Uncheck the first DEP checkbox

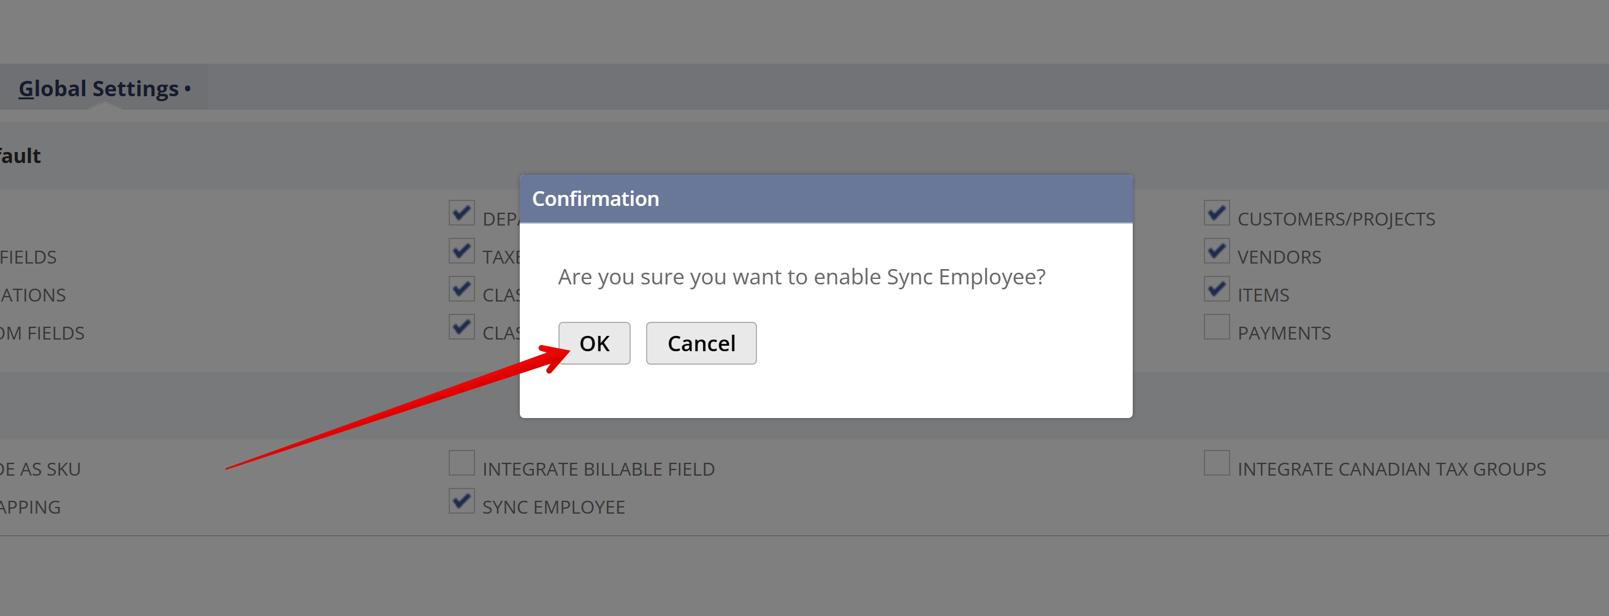pyautogui.click(x=461, y=213)
